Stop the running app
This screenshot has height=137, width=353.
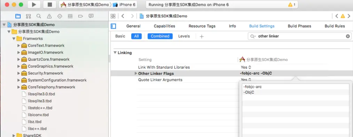(49, 5)
